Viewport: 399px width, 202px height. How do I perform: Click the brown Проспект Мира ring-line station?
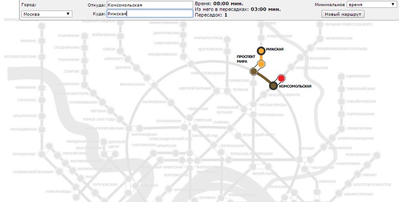[254, 72]
